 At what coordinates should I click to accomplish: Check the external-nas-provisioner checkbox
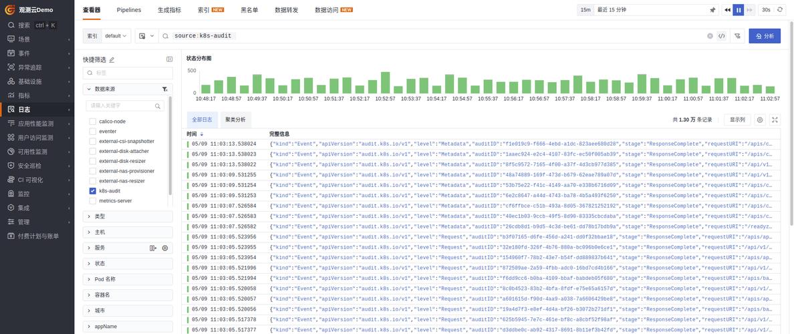(93, 171)
